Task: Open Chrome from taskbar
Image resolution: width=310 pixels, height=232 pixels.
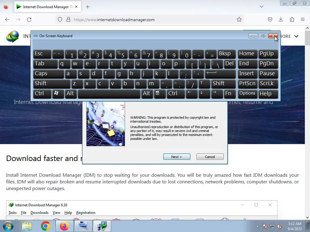Action: point(45,226)
